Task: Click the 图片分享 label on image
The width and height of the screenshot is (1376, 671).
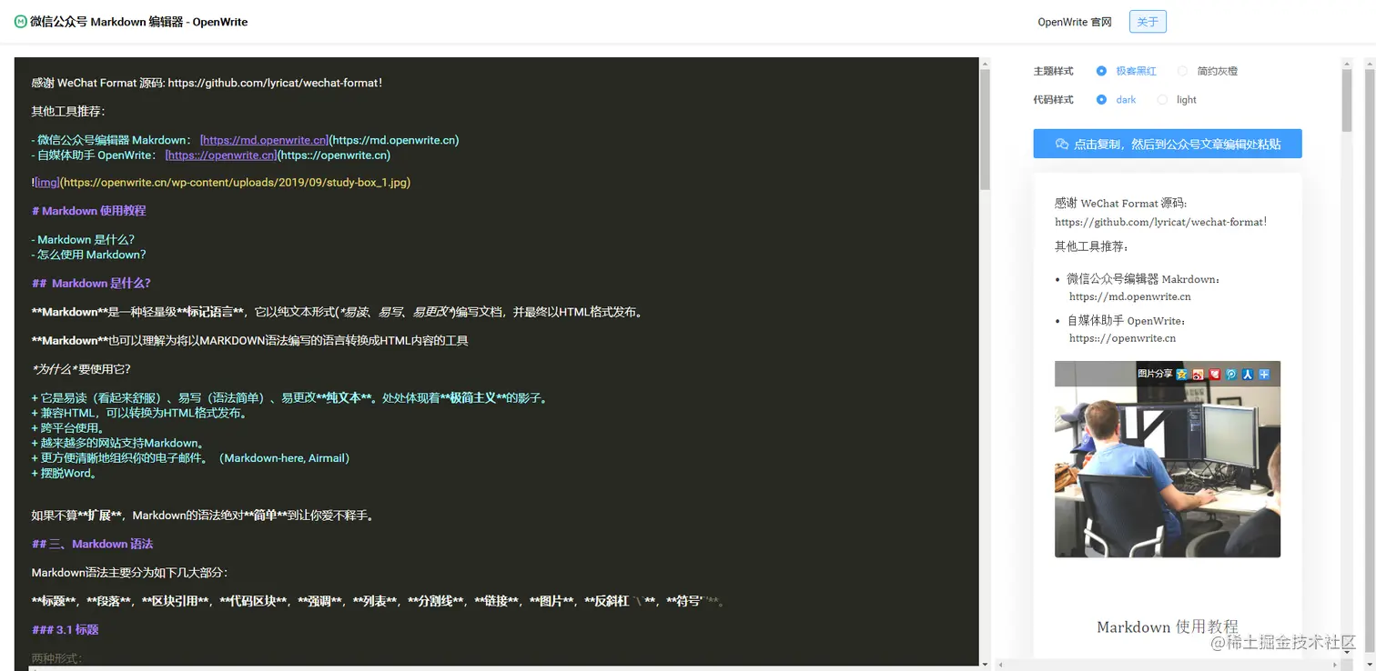Action: tap(1155, 374)
